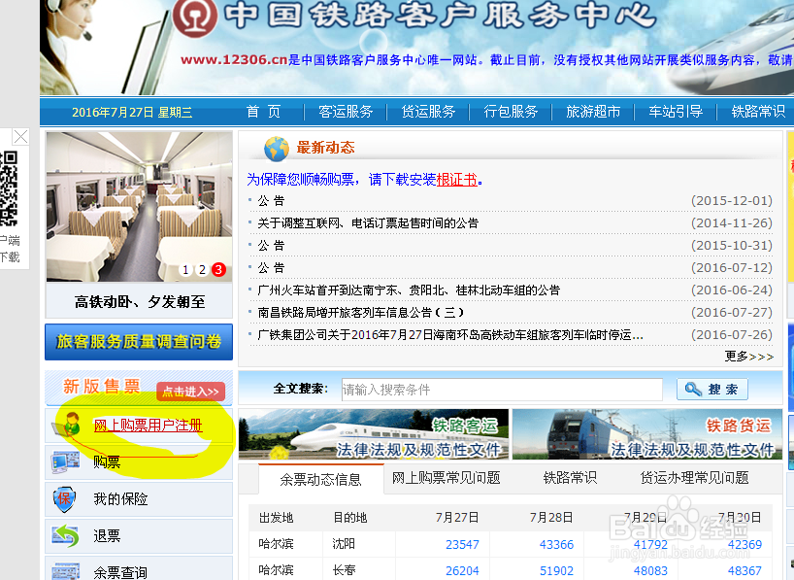Image resolution: width=794 pixels, height=580 pixels.
Task: Click the icon beside 余票查询
Action: click(65, 571)
